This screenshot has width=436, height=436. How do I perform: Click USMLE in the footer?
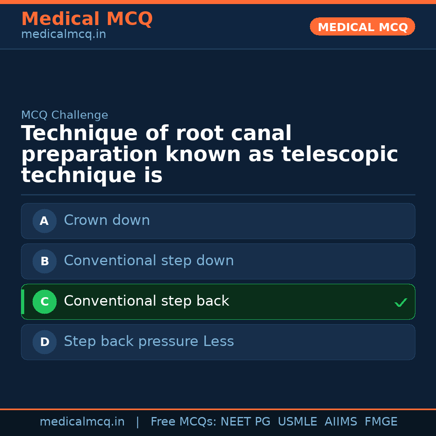pyautogui.click(x=297, y=422)
